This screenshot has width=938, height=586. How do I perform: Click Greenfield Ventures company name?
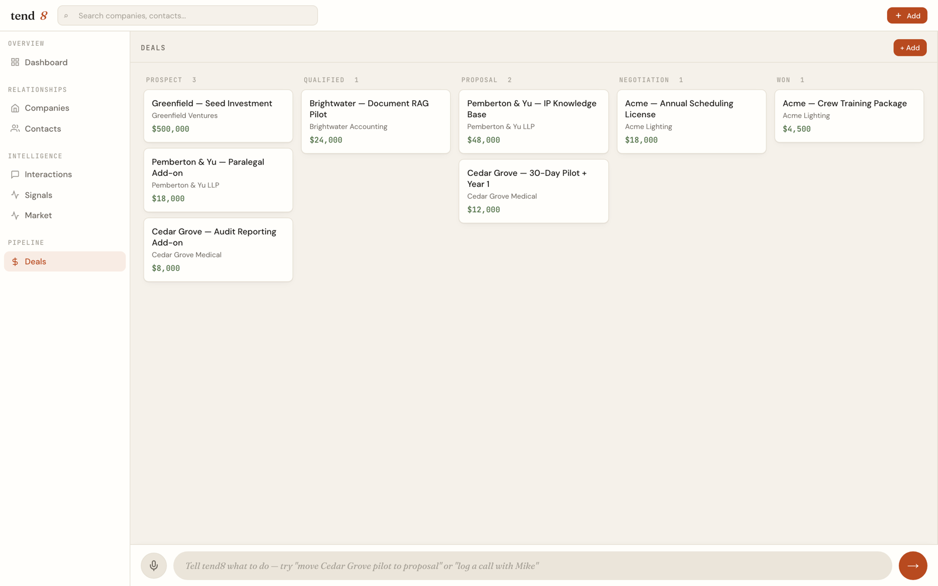point(185,116)
